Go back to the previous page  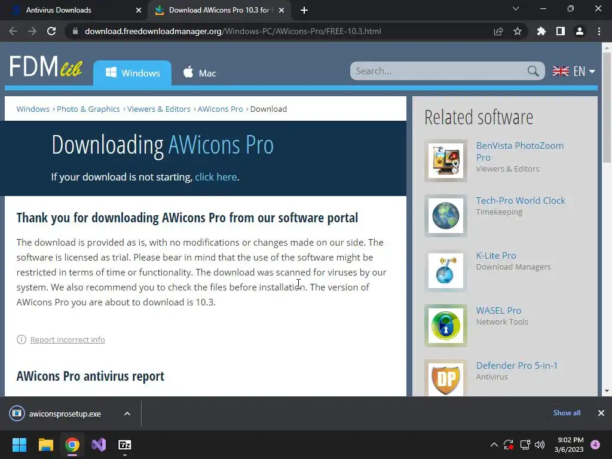click(x=13, y=31)
